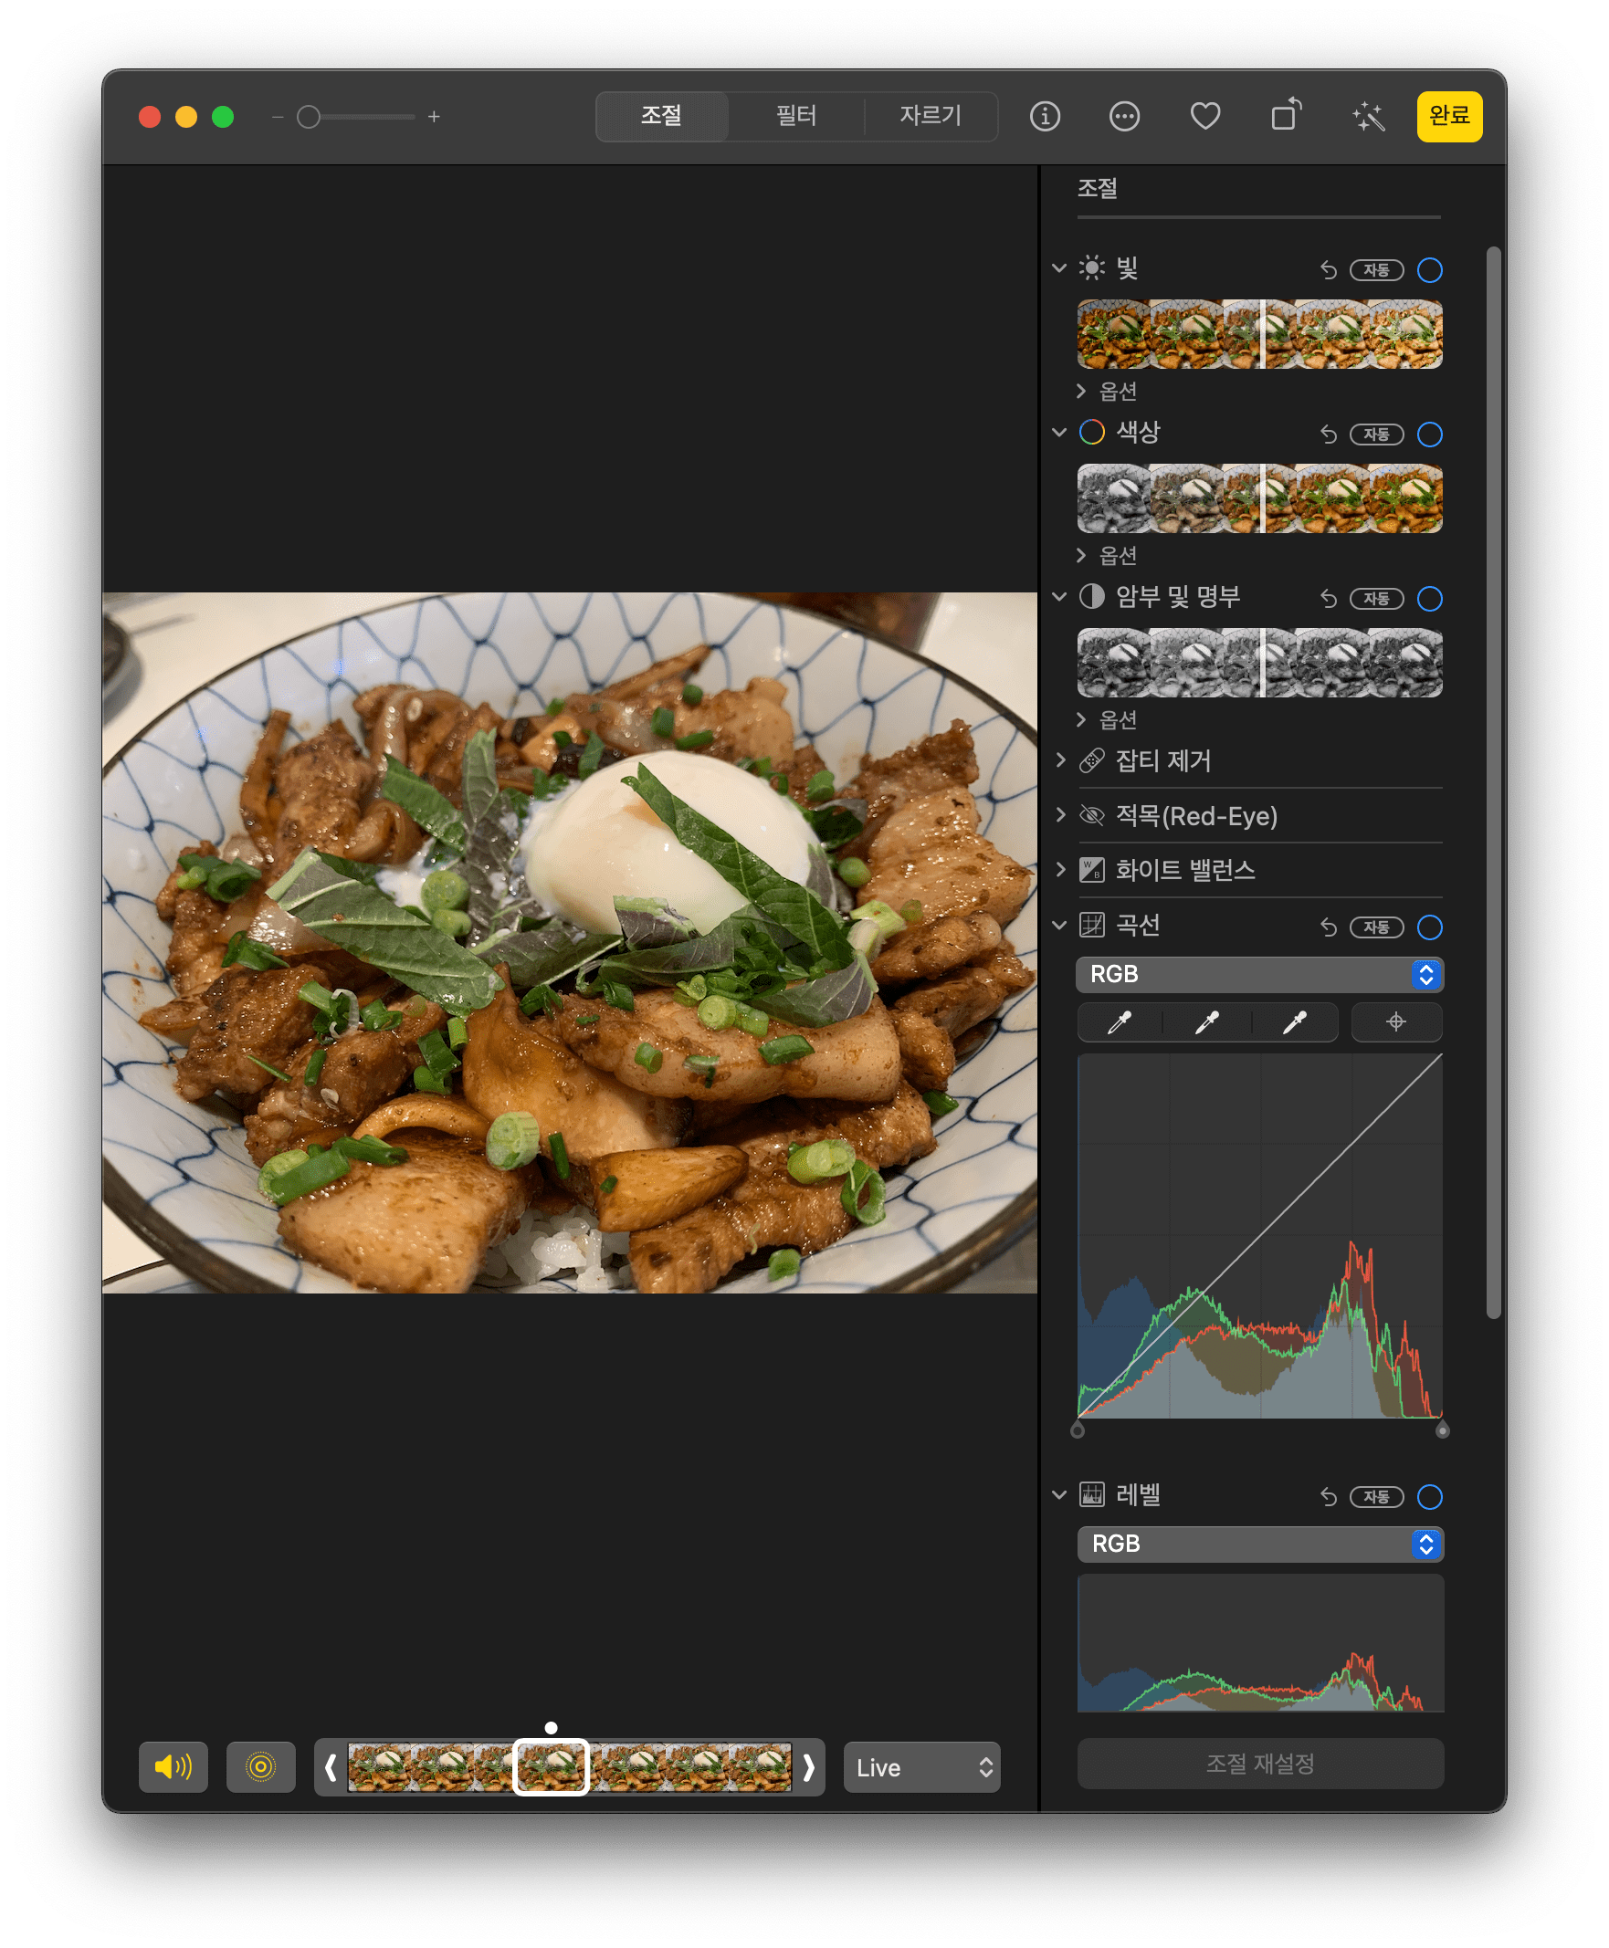
Task: Undo the 빛 adjustment
Action: click(x=1328, y=270)
